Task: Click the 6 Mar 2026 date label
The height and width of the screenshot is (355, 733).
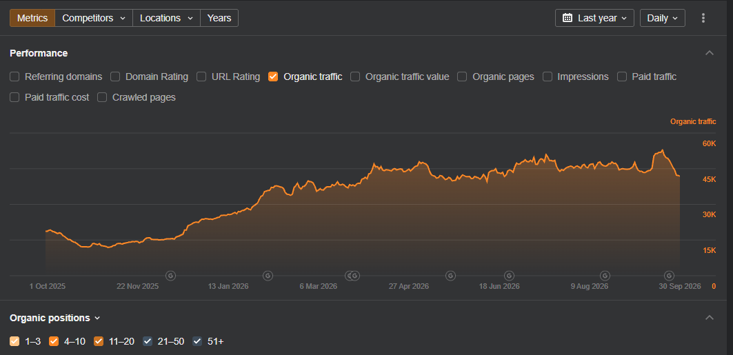Action: pyautogui.click(x=319, y=286)
